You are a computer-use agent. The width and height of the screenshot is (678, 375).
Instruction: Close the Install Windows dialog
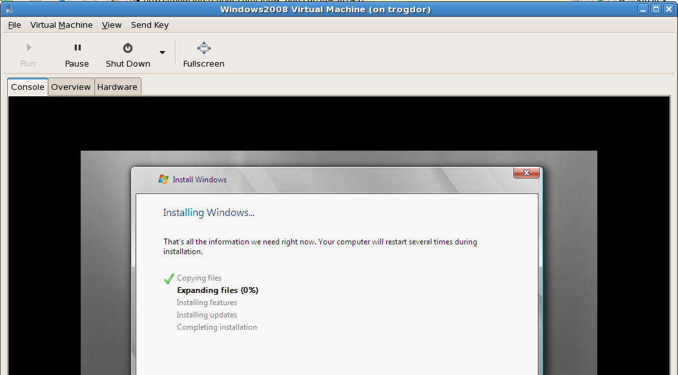[x=526, y=173]
